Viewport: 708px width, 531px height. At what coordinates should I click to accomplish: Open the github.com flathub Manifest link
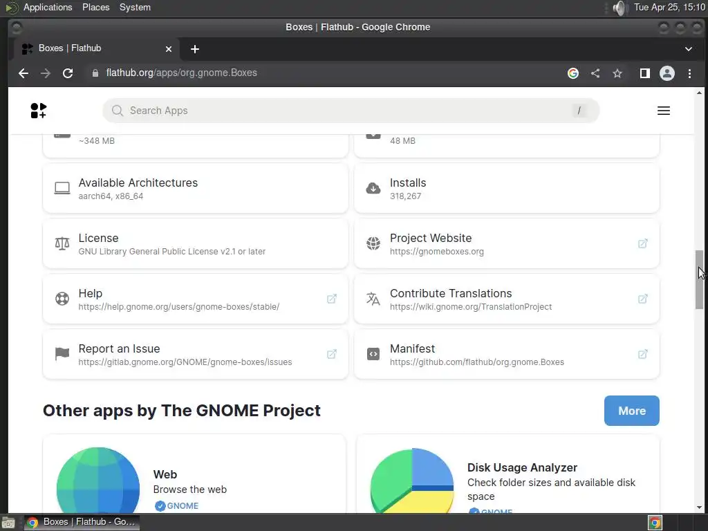point(477,362)
